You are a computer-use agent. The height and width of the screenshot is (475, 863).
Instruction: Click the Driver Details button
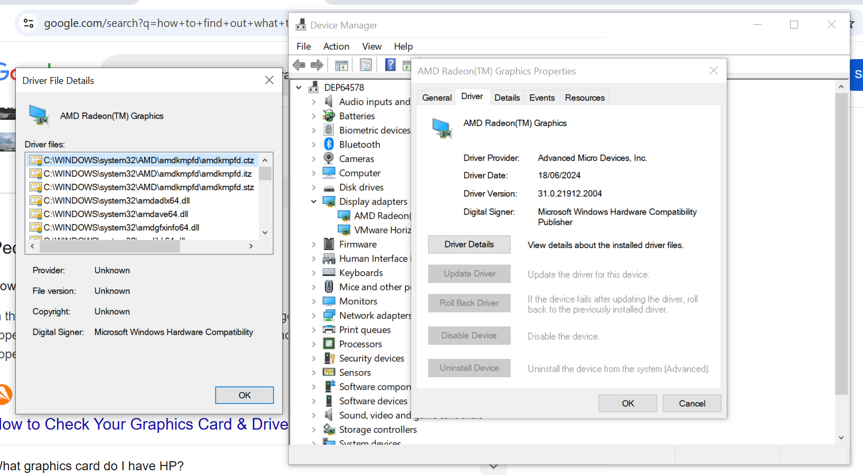[x=469, y=244]
